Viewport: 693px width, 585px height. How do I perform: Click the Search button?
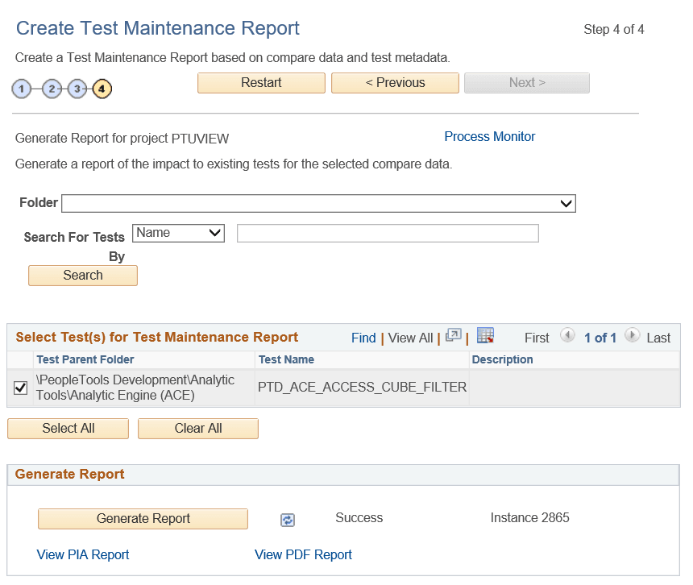tap(82, 275)
